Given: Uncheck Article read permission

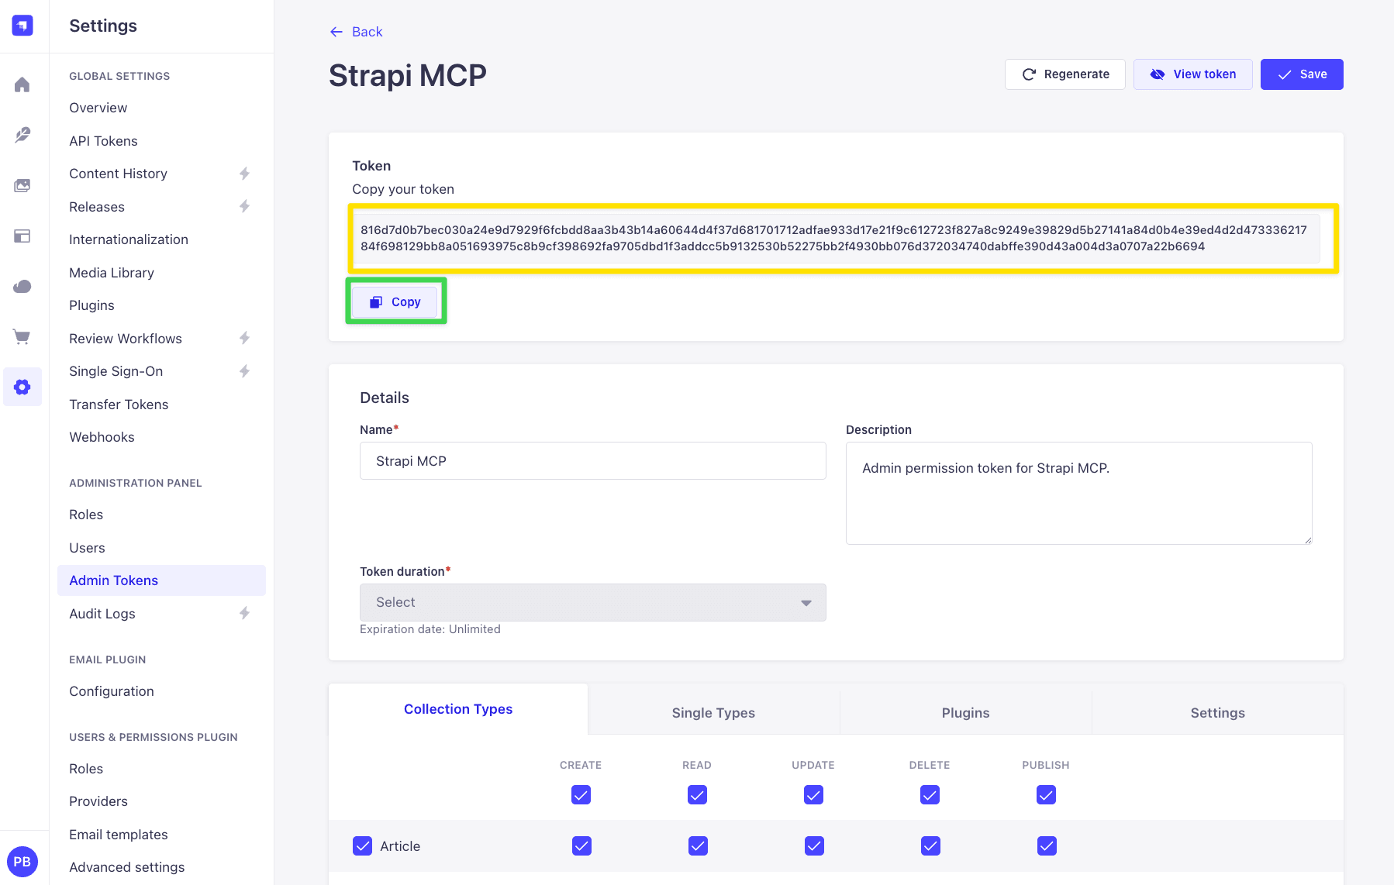Looking at the screenshot, I should pyautogui.click(x=698, y=846).
